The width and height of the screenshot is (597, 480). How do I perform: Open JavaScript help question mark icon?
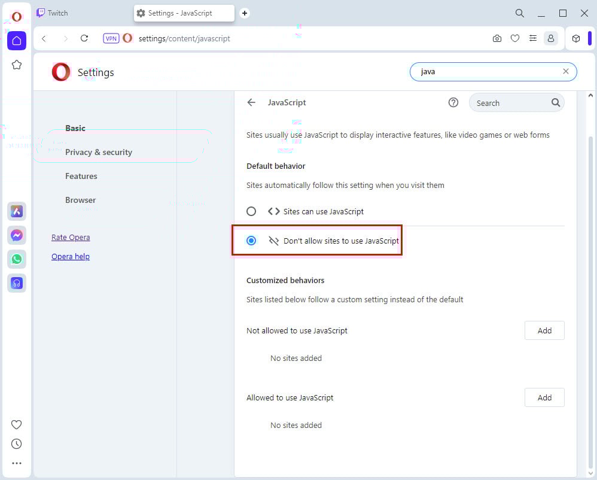click(453, 102)
